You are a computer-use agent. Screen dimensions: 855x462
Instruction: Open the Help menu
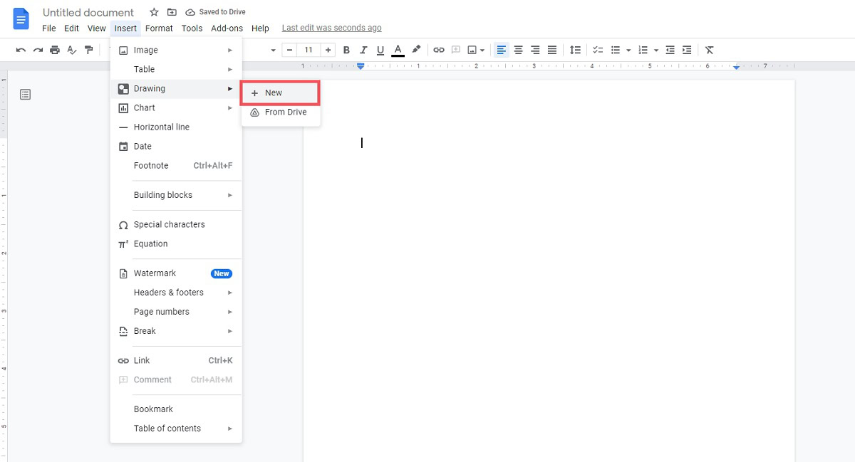point(261,28)
